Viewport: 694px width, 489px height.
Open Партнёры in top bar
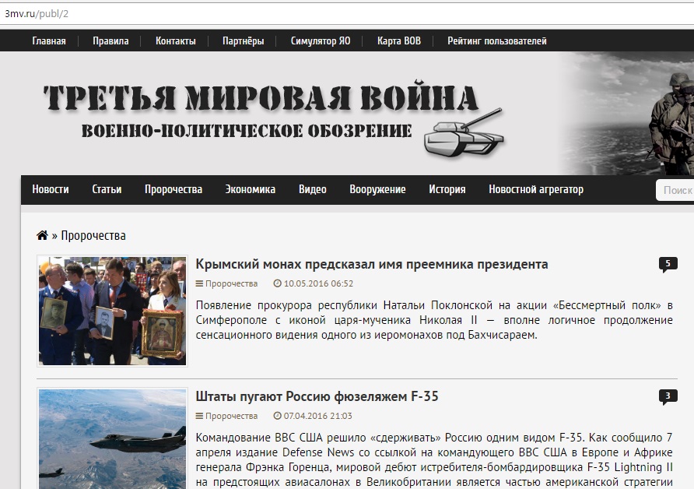click(243, 41)
